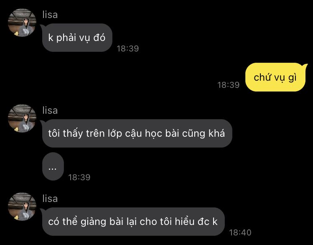The image size is (313, 245).
Task: Tap the 18:40 timestamp of the last message
Action: pos(240,232)
